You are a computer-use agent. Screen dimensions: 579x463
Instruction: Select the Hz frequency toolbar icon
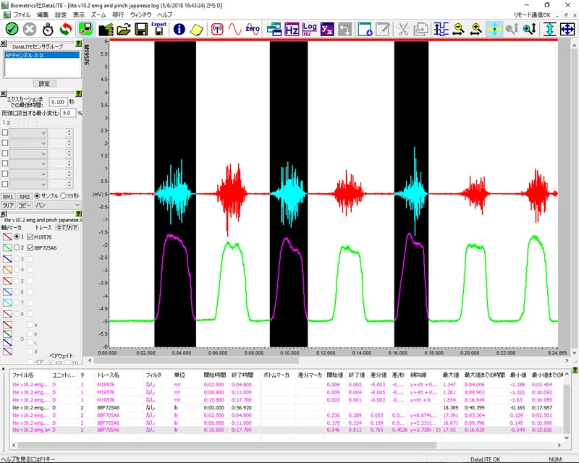(292, 29)
